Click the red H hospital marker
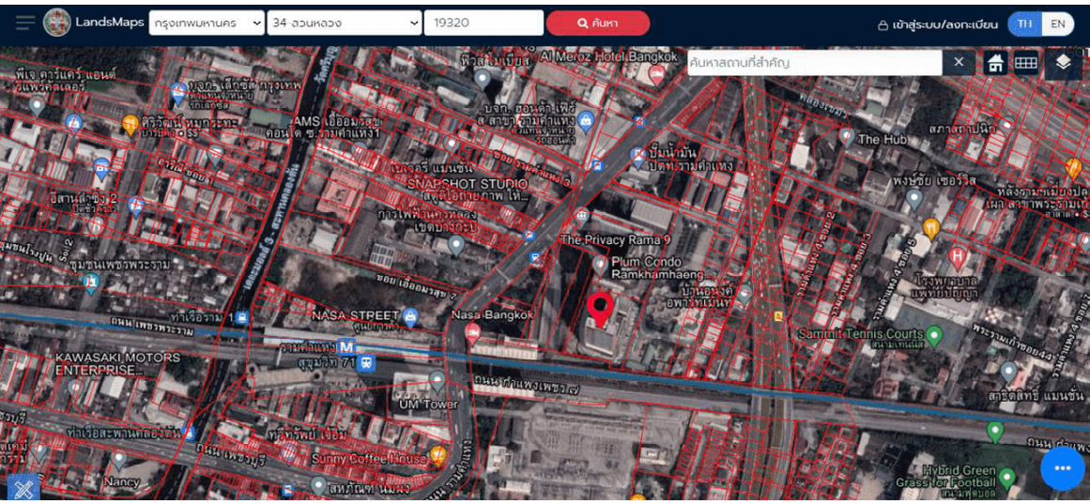The width and height of the screenshot is (1090, 504). click(958, 256)
